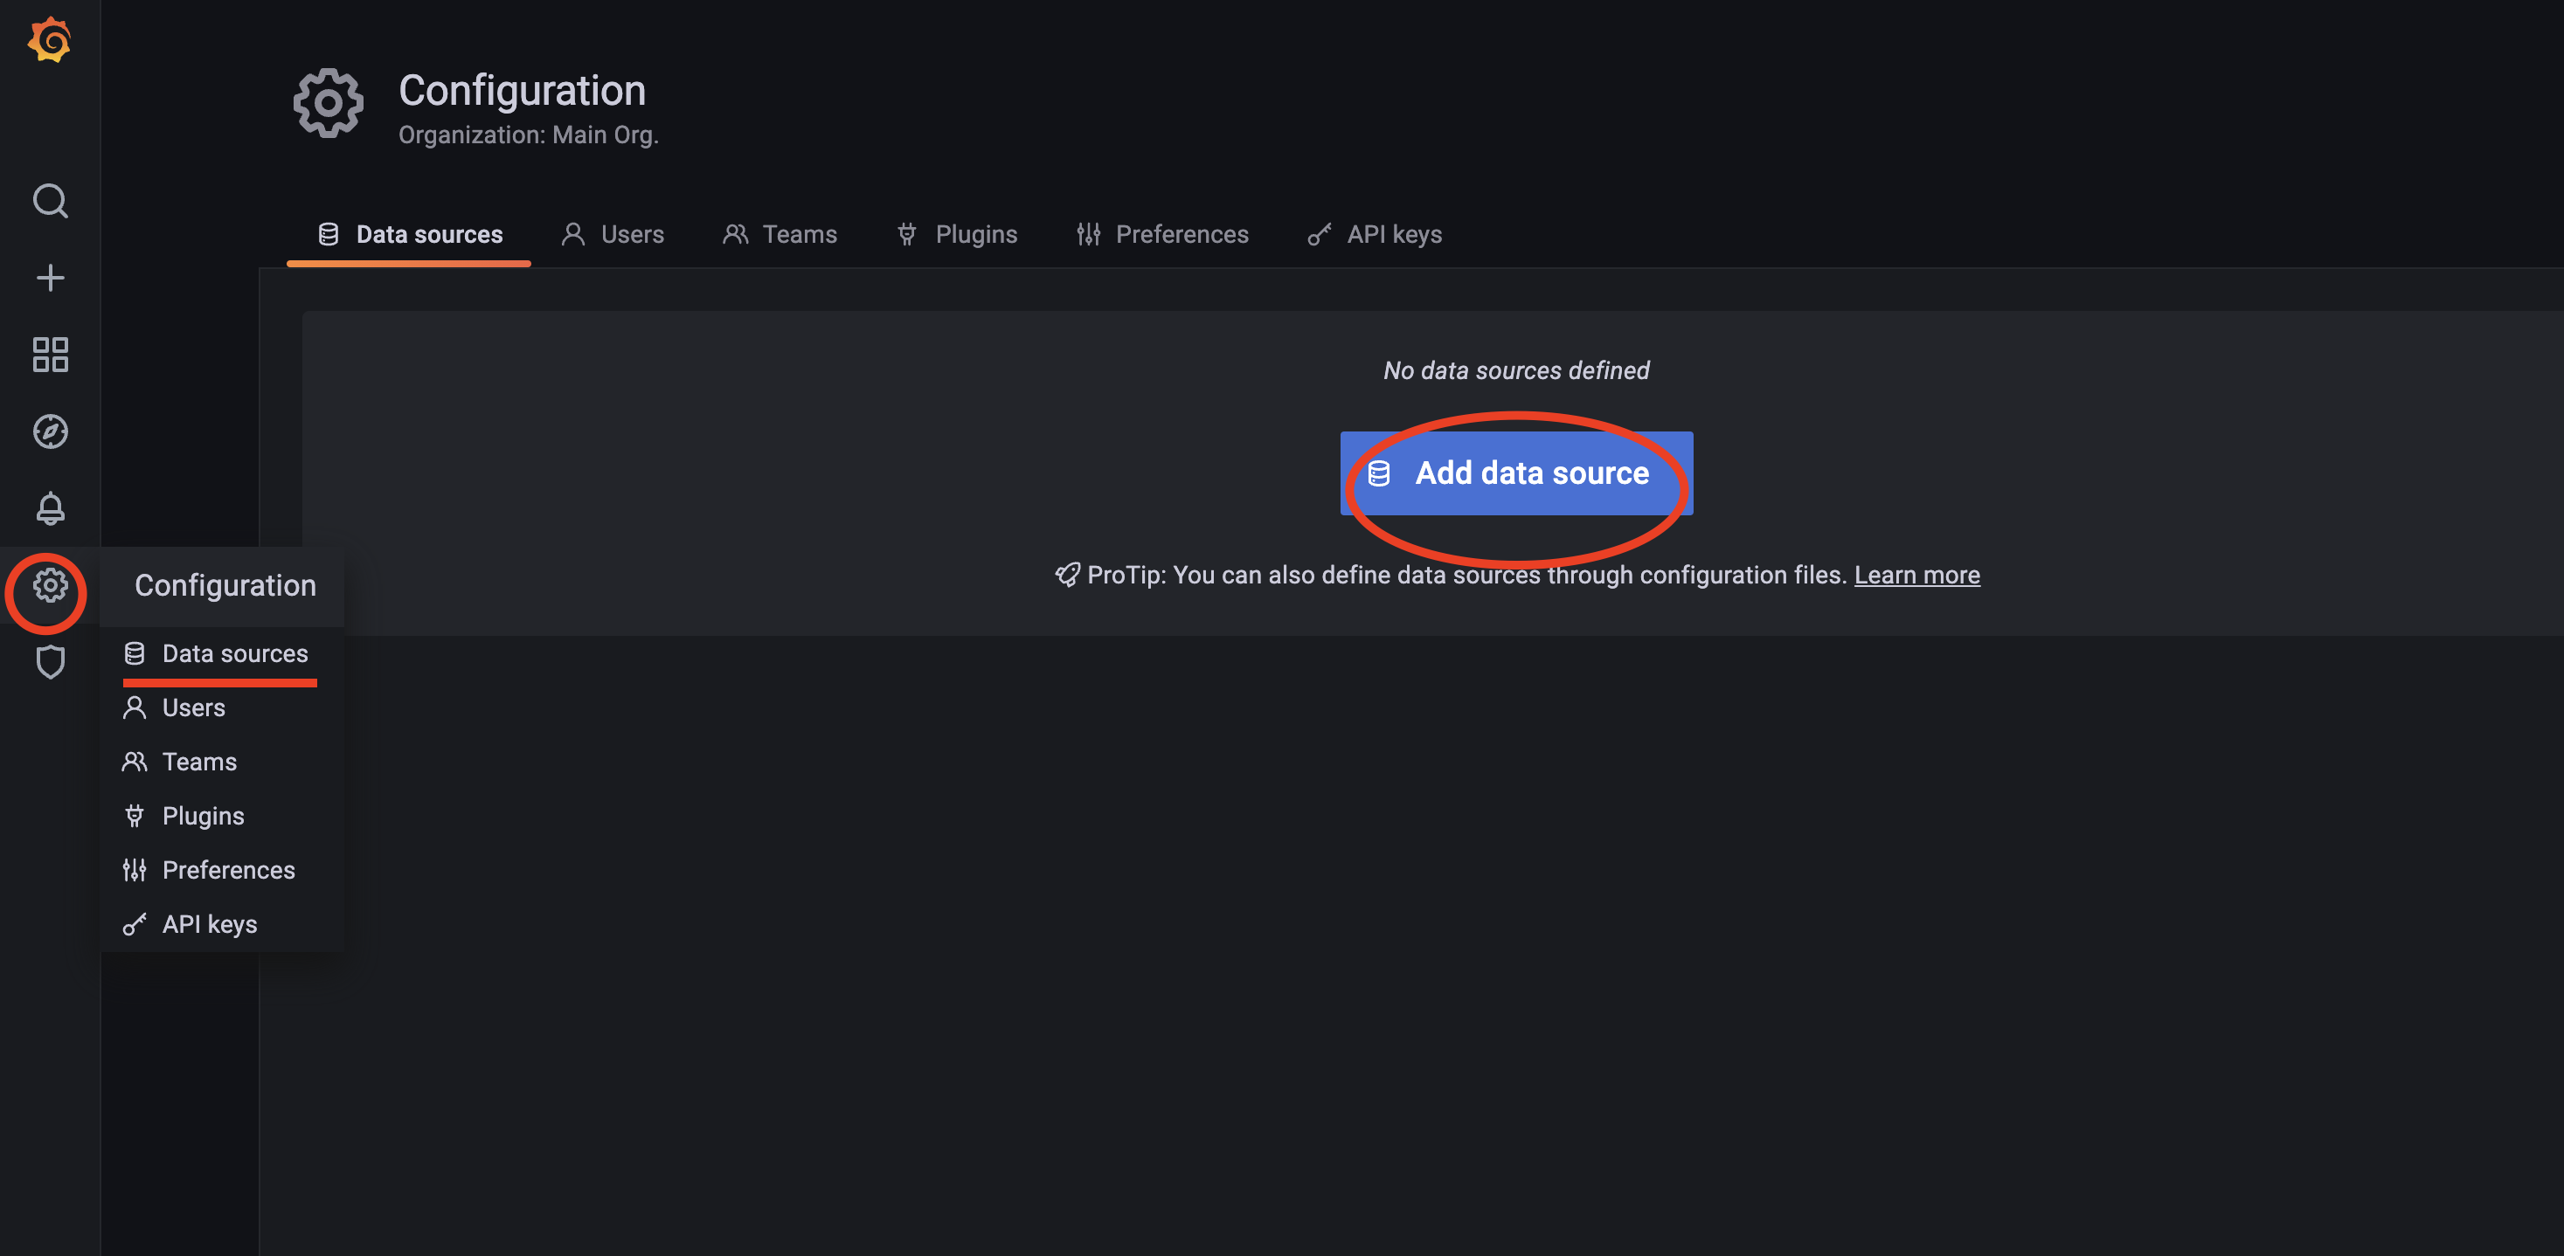This screenshot has height=1256, width=2564.
Task: Click the Add data source button
Action: (x=1516, y=473)
